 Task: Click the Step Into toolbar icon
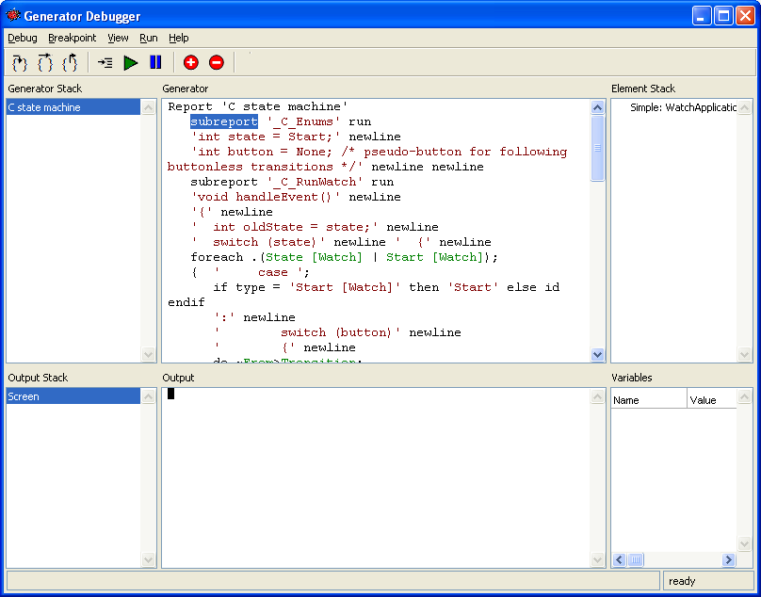[x=20, y=63]
